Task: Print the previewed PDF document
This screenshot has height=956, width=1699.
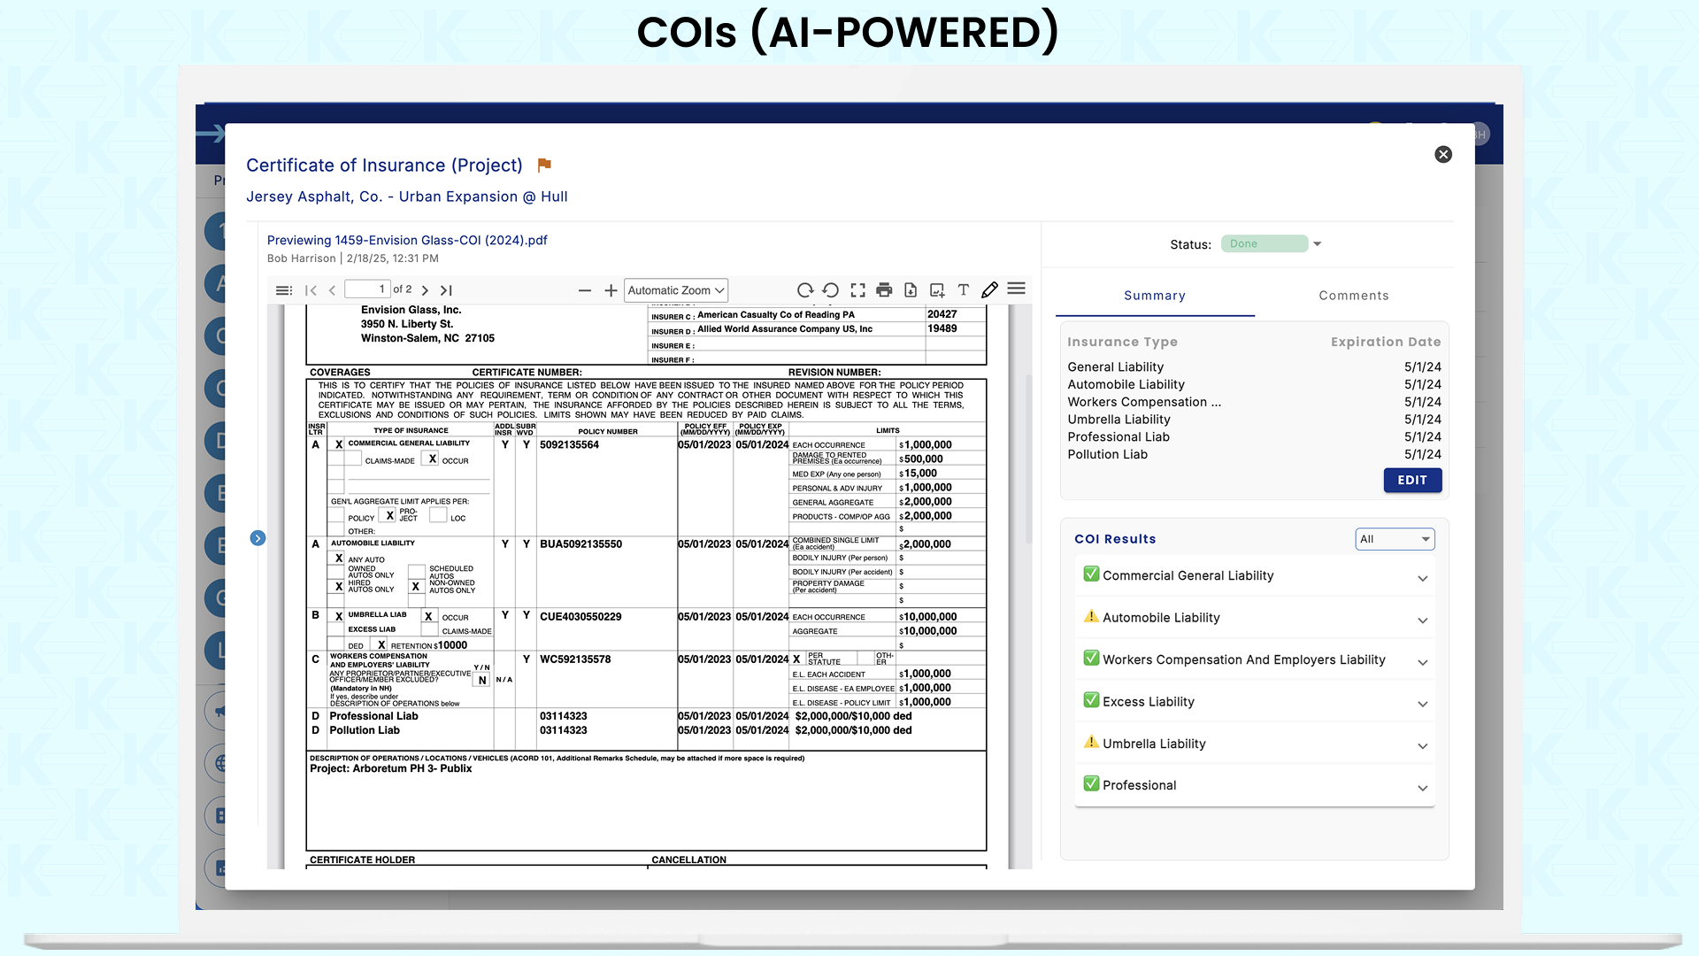Action: click(x=884, y=290)
